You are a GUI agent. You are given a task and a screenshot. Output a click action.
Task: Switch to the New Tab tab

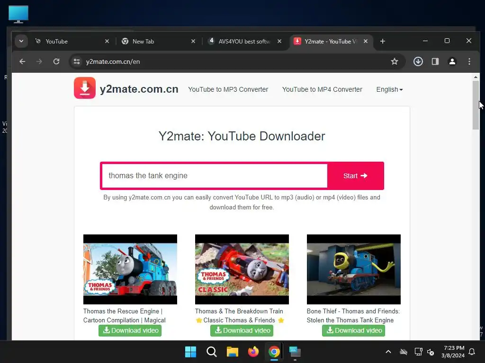click(158, 41)
